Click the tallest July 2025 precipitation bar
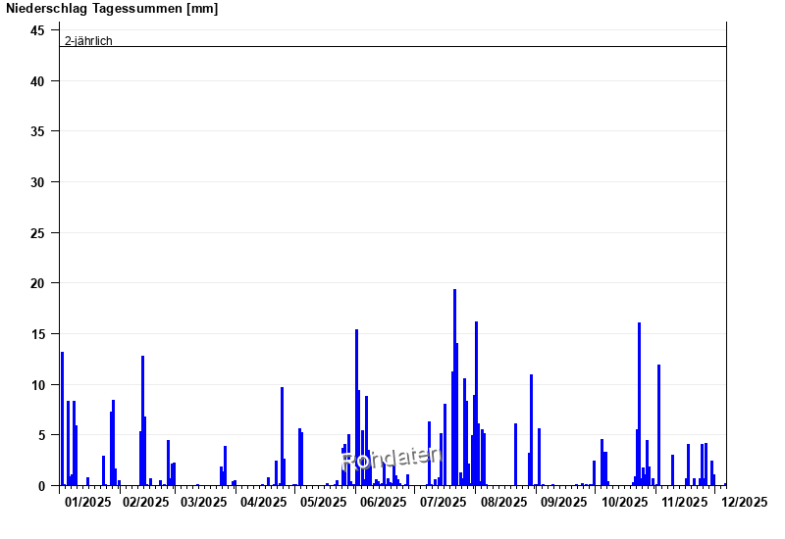The width and height of the screenshot is (785, 539). 454,387
